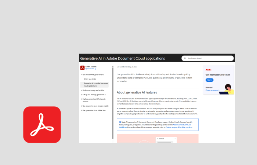Click the red Adobe logo in help card

coord(208,70)
